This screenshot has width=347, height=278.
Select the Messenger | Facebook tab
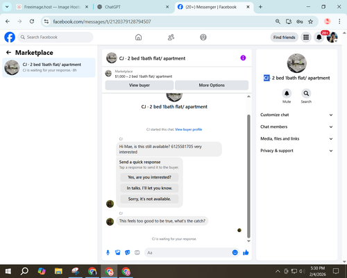[x=214, y=7]
